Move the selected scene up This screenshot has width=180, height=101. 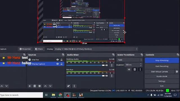[2, 86]
